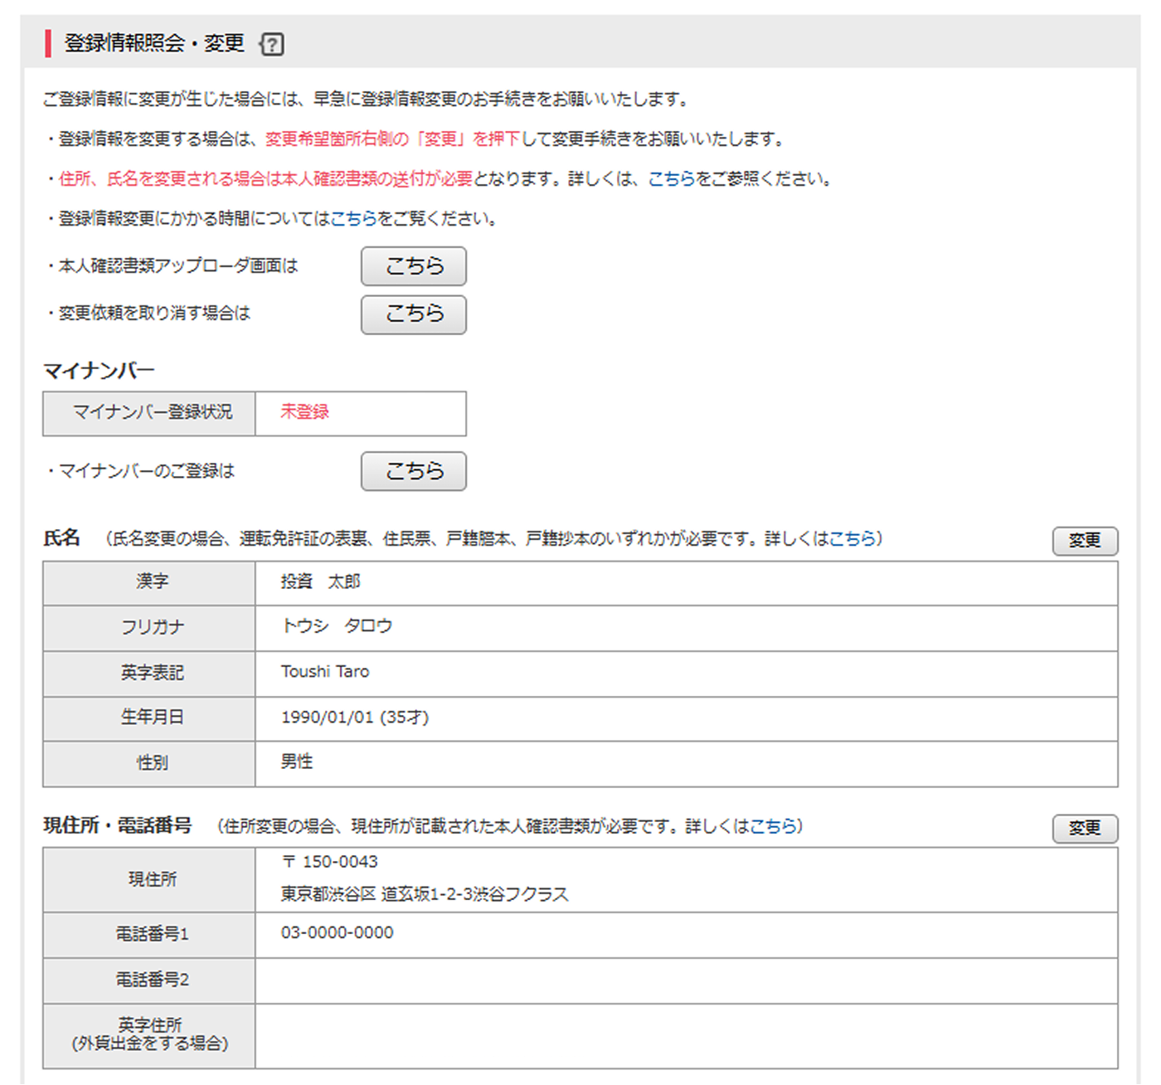Click こちら button for 本人確認書類アップローダ画面
This screenshot has height=1085, width=1161.
pyautogui.click(x=413, y=266)
